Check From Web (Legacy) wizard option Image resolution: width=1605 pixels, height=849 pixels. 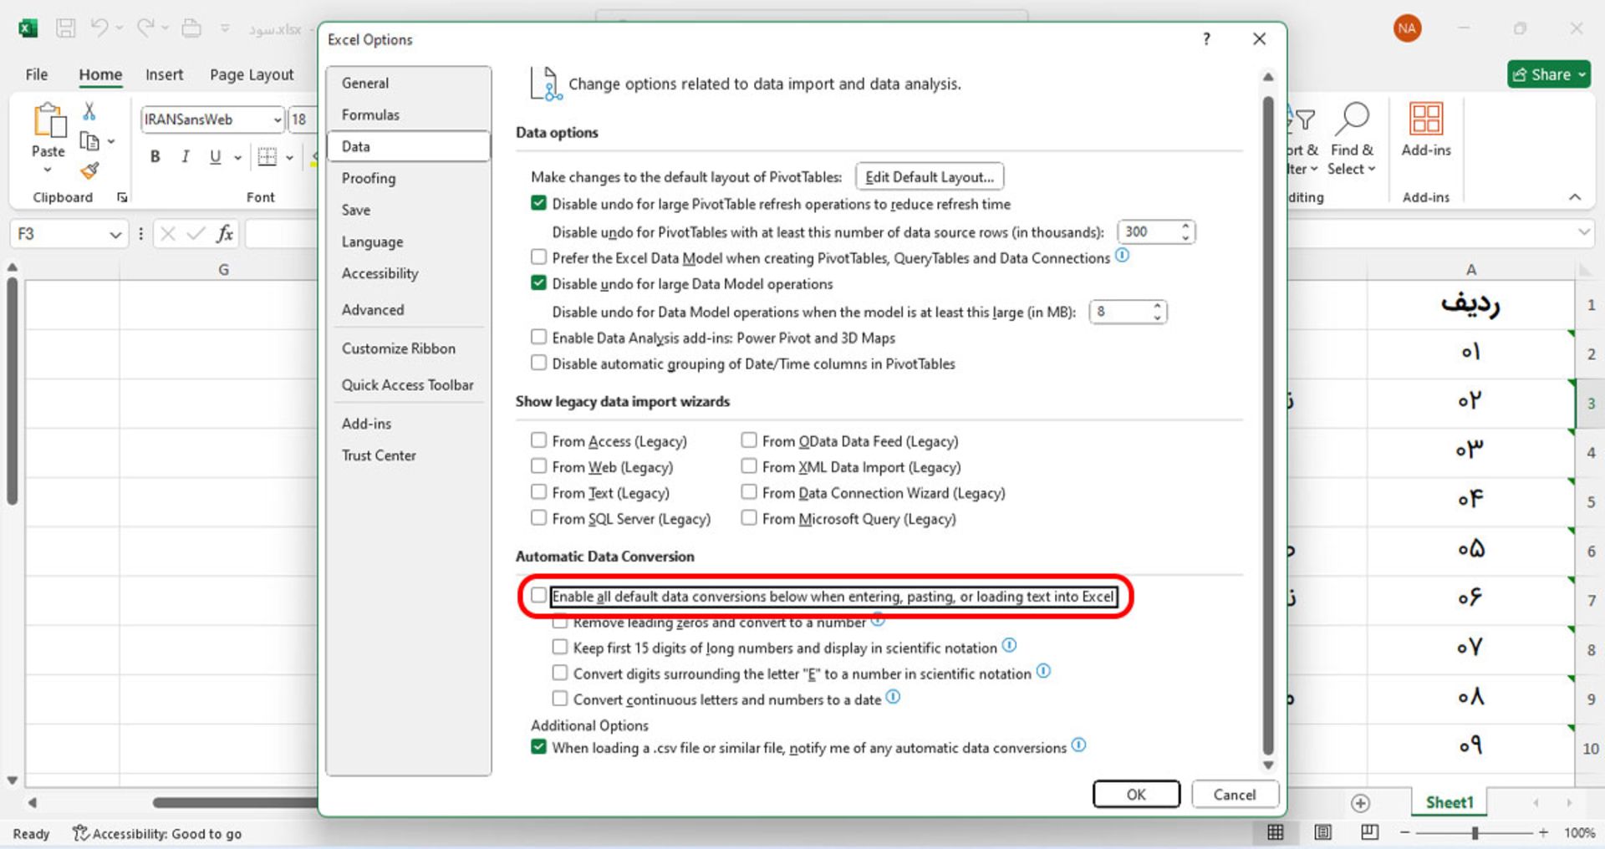click(x=539, y=466)
